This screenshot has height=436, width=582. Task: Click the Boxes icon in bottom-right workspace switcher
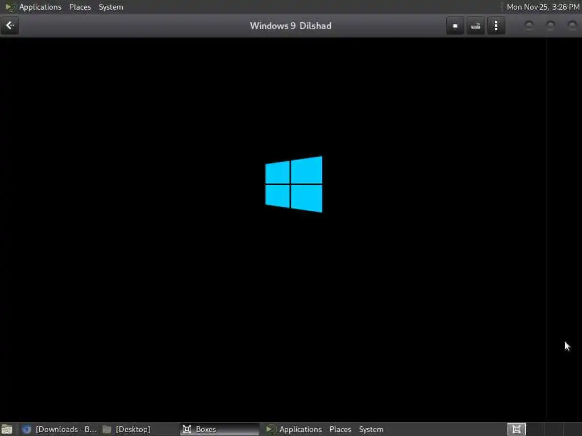pyautogui.click(x=516, y=429)
